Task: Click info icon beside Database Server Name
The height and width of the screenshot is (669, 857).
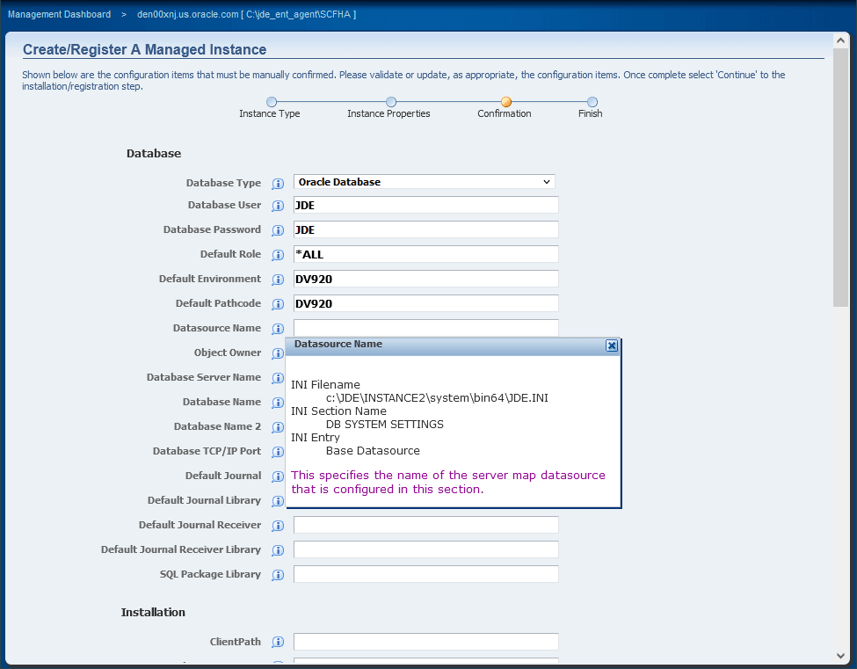Action: (278, 378)
